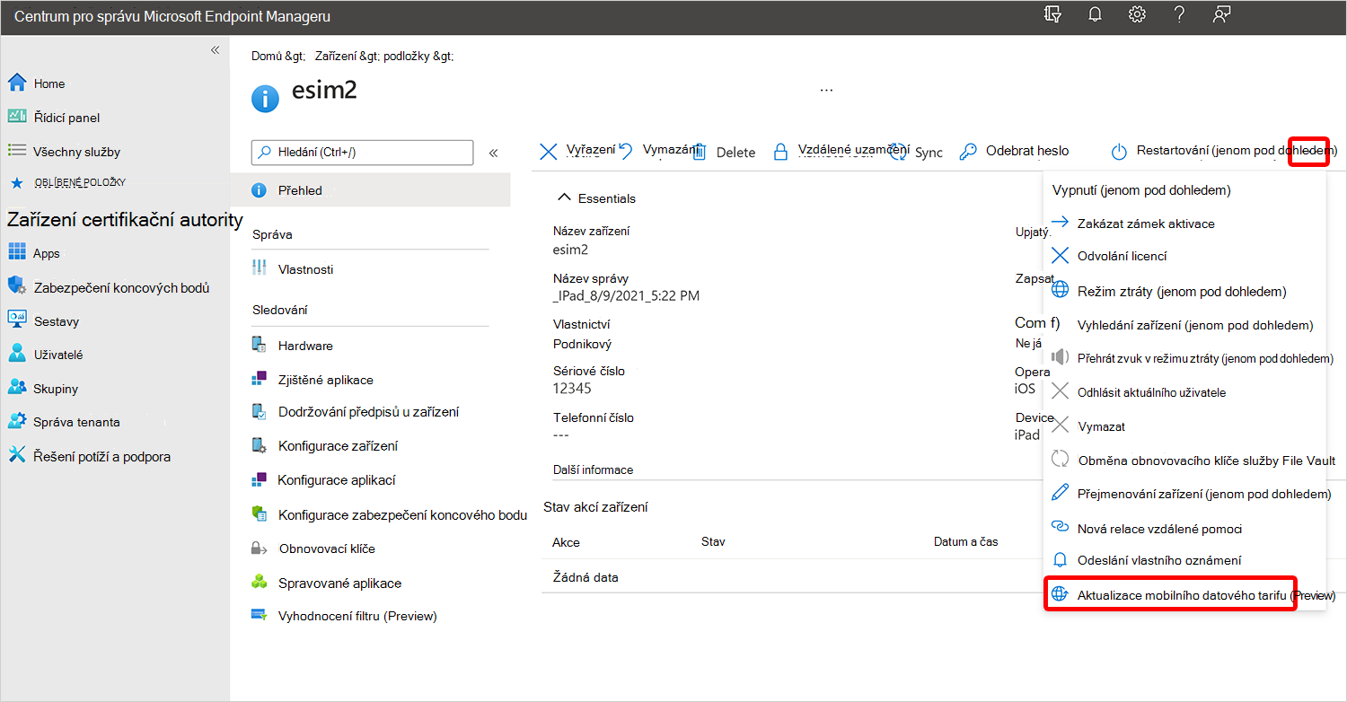Click the Hardware device icon
This screenshot has height=702, width=1347.
click(260, 345)
